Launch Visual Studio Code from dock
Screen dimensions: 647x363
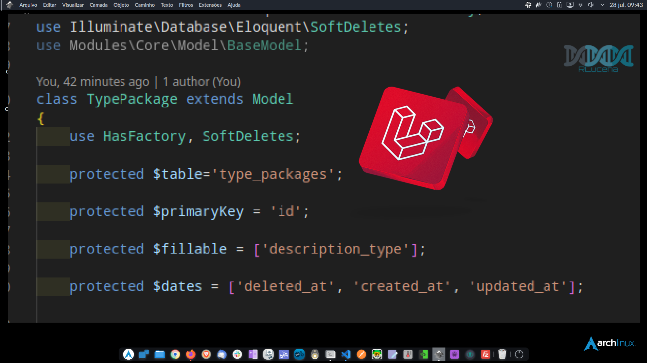pos(346,354)
